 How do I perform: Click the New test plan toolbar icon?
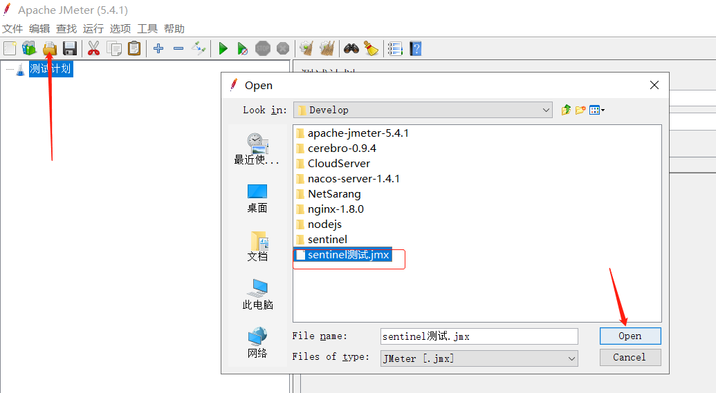[x=10, y=48]
